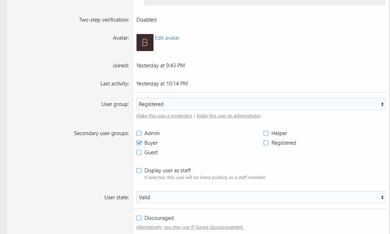Click Make this user an administrator

[229, 116]
